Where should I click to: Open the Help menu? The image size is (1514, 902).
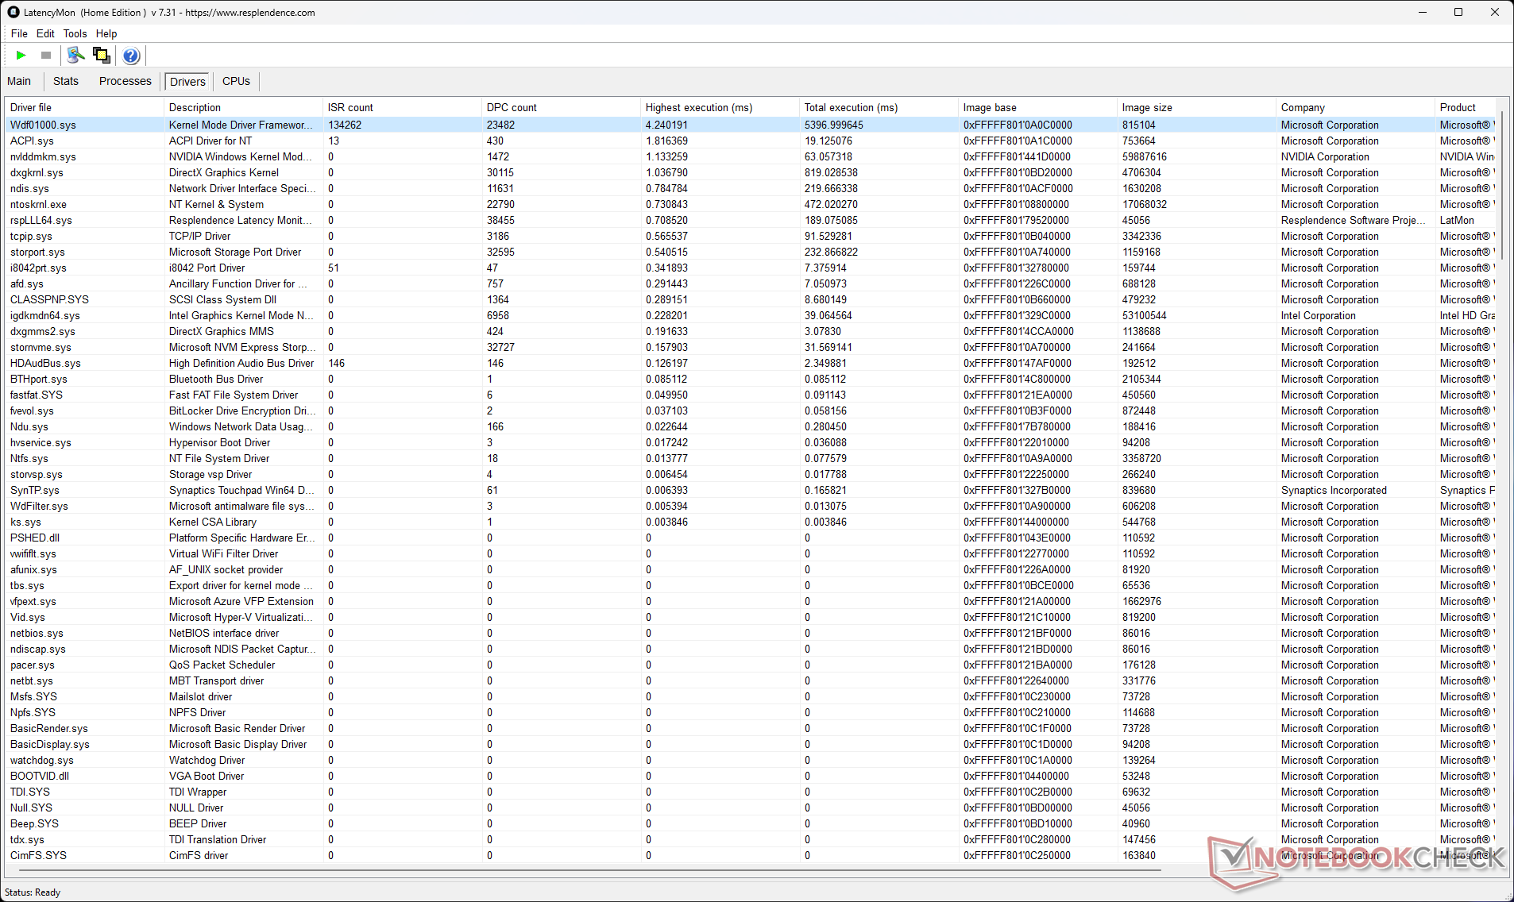click(106, 33)
